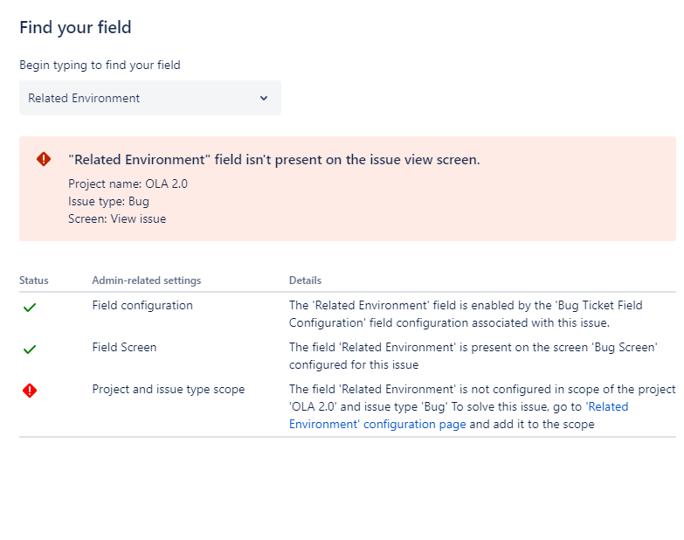Click 'Issue type: Bug' text

pos(108,202)
